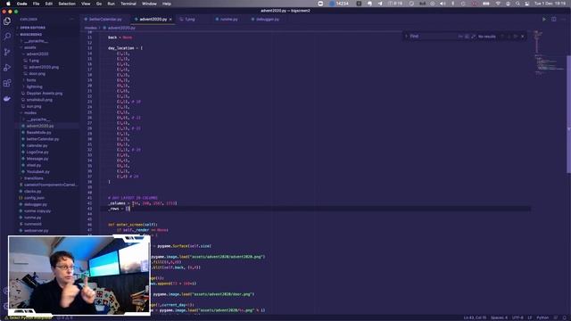
Task: Open advent2020.png in explorer
Action: tap(44, 67)
